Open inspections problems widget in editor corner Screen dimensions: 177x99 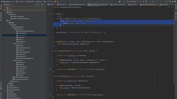point(169,7)
